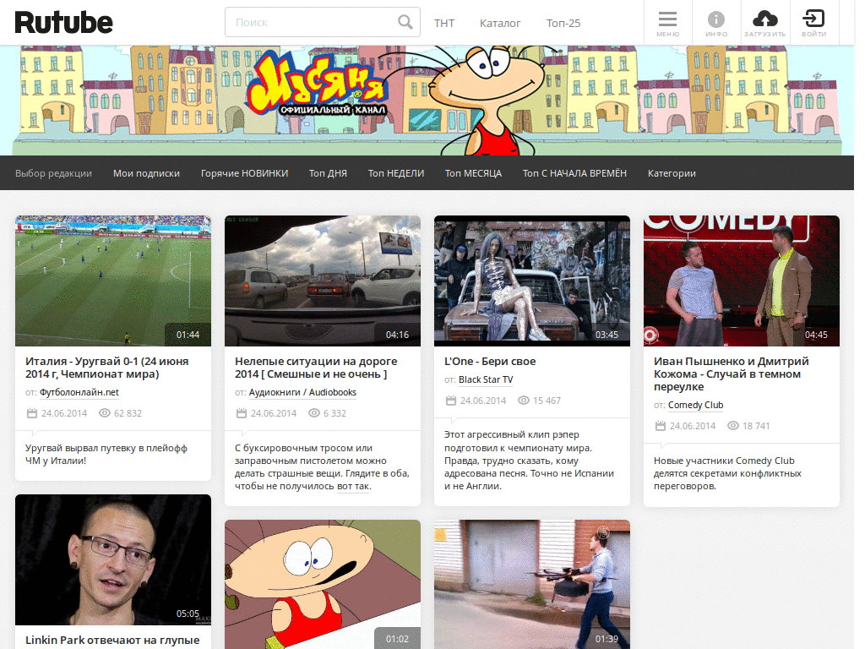Open the Топ-25 list
This screenshot has height=649, width=865.
click(x=563, y=24)
